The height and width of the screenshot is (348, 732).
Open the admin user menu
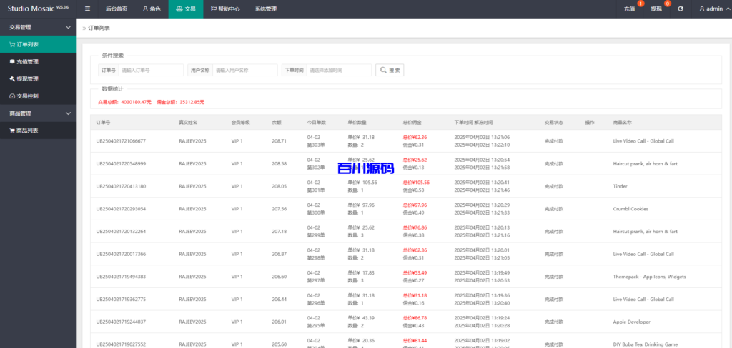tap(711, 9)
